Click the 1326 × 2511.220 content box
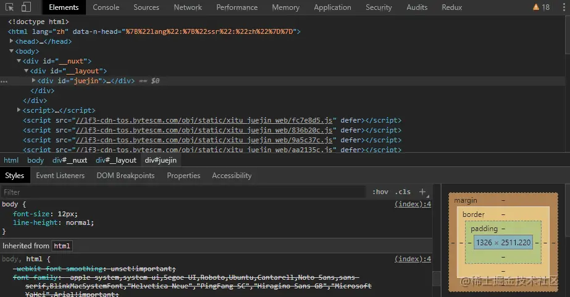570x297 pixels. click(503, 243)
